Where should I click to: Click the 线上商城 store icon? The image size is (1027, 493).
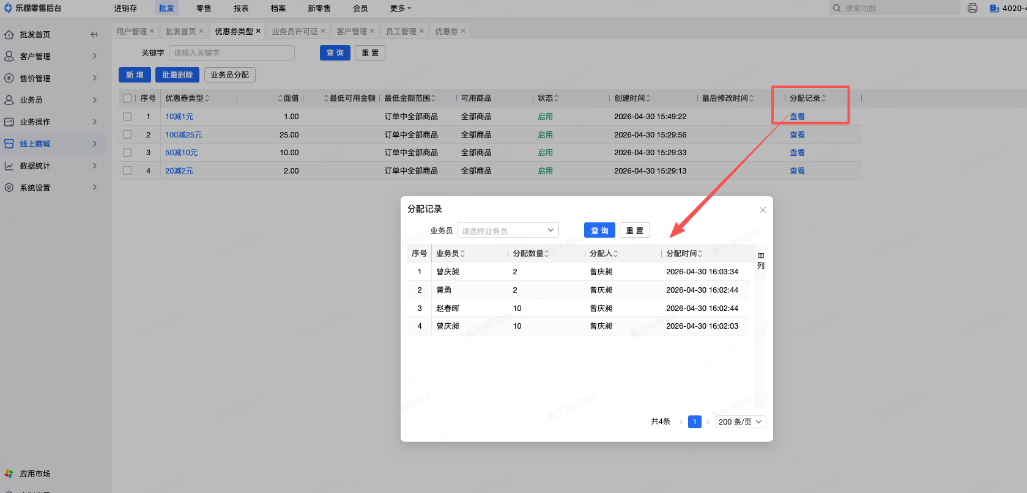(x=9, y=144)
